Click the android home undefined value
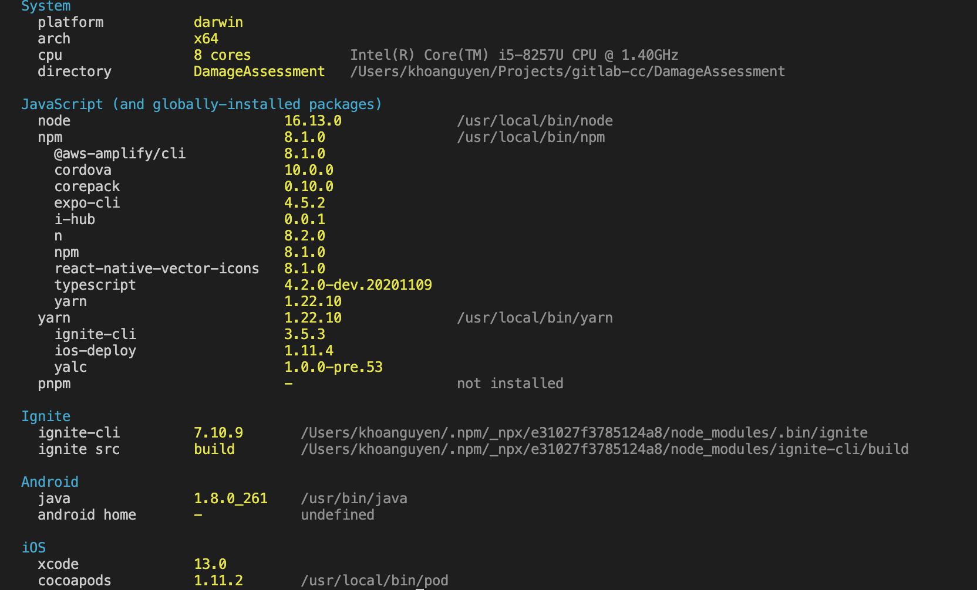 [337, 514]
